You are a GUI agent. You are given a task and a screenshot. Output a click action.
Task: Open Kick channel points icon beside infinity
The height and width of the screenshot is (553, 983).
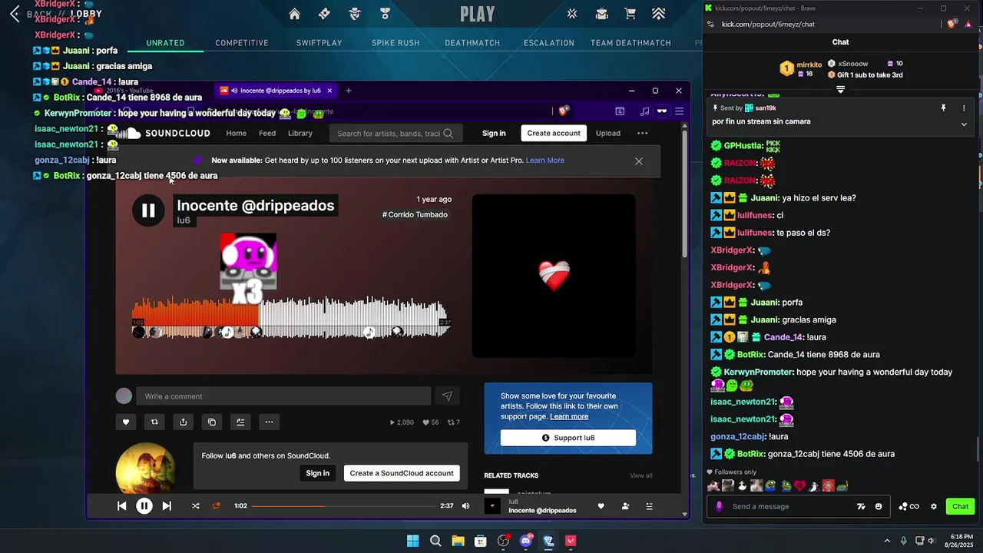(903, 506)
